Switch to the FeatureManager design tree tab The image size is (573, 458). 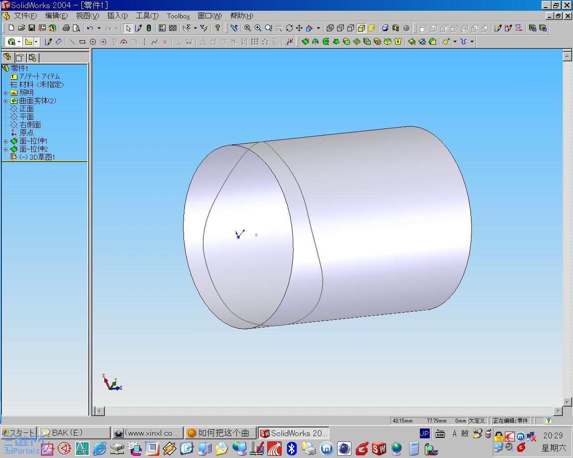pyautogui.click(x=7, y=57)
